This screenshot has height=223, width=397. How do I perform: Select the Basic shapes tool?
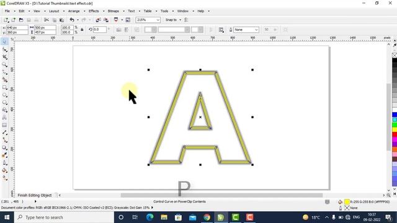tap(4, 110)
